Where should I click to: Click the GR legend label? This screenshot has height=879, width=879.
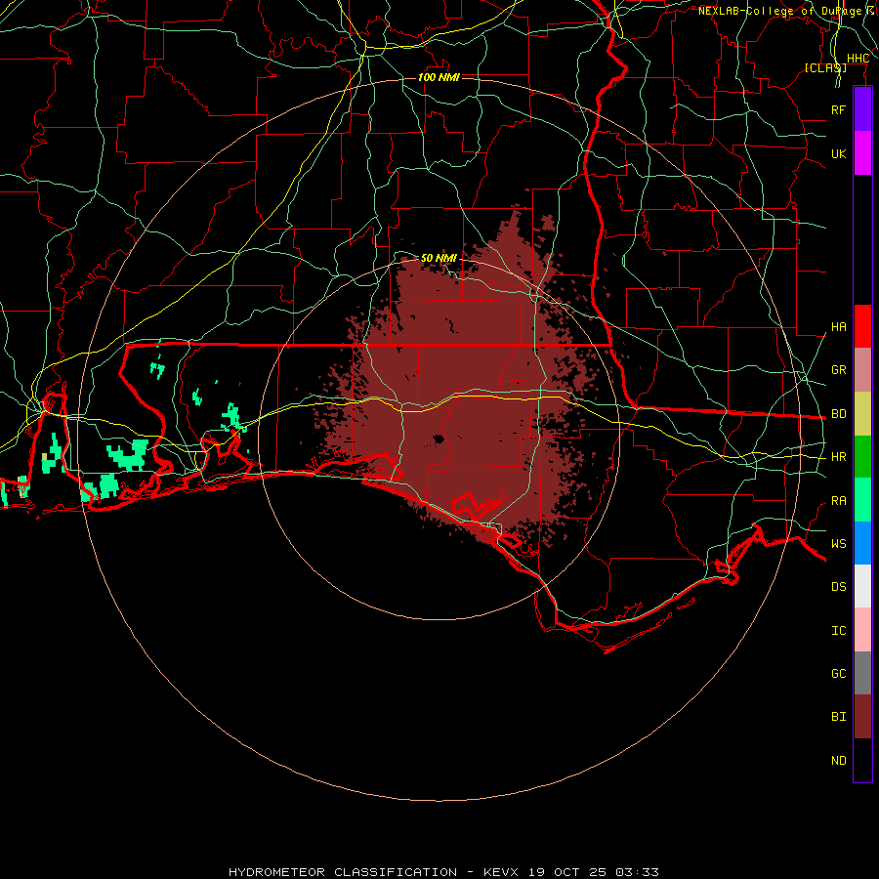[x=838, y=370]
